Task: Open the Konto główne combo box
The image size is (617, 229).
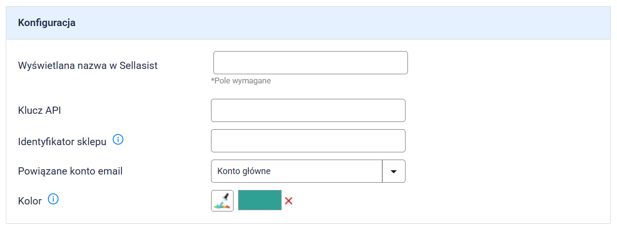Action: 297,171
